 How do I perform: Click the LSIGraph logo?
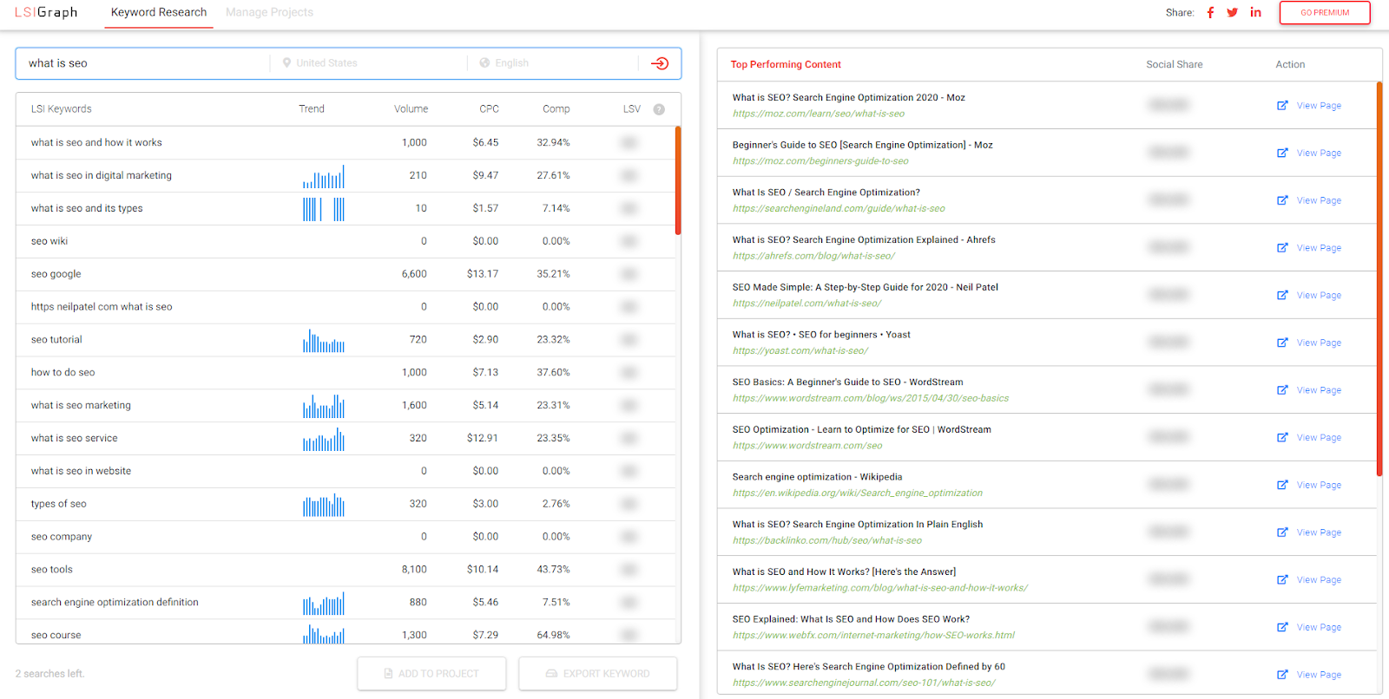click(46, 12)
